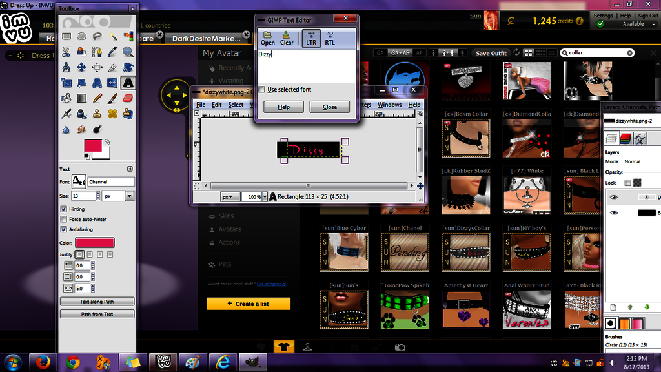Choose the Blur/Sharpen droplet tool
This screenshot has width=661, height=372.
pyautogui.click(x=66, y=129)
